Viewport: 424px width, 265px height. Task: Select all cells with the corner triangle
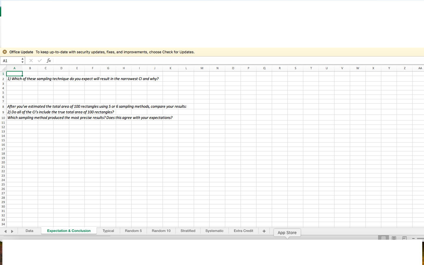pyautogui.click(x=4, y=68)
